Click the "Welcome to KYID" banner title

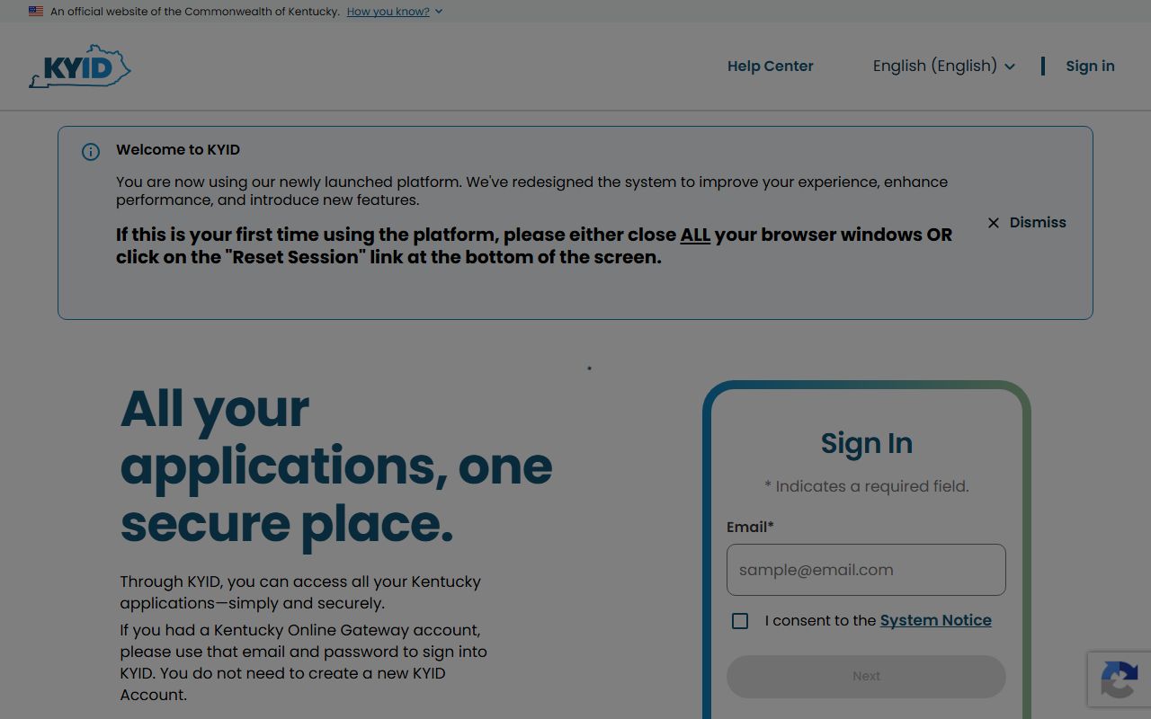[x=178, y=150]
